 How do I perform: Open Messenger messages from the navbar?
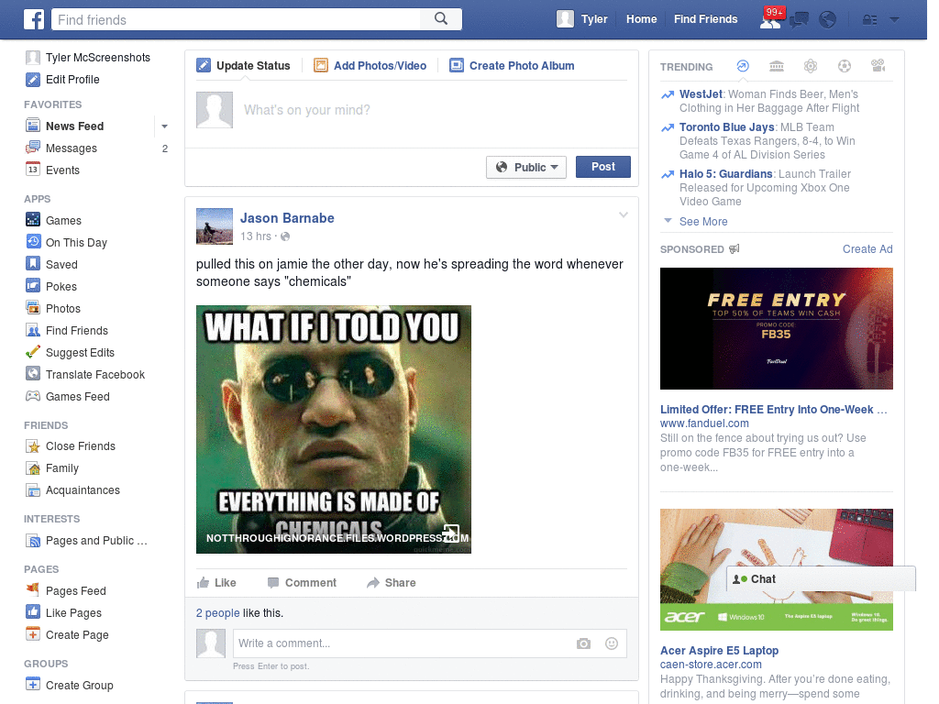point(799,19)
